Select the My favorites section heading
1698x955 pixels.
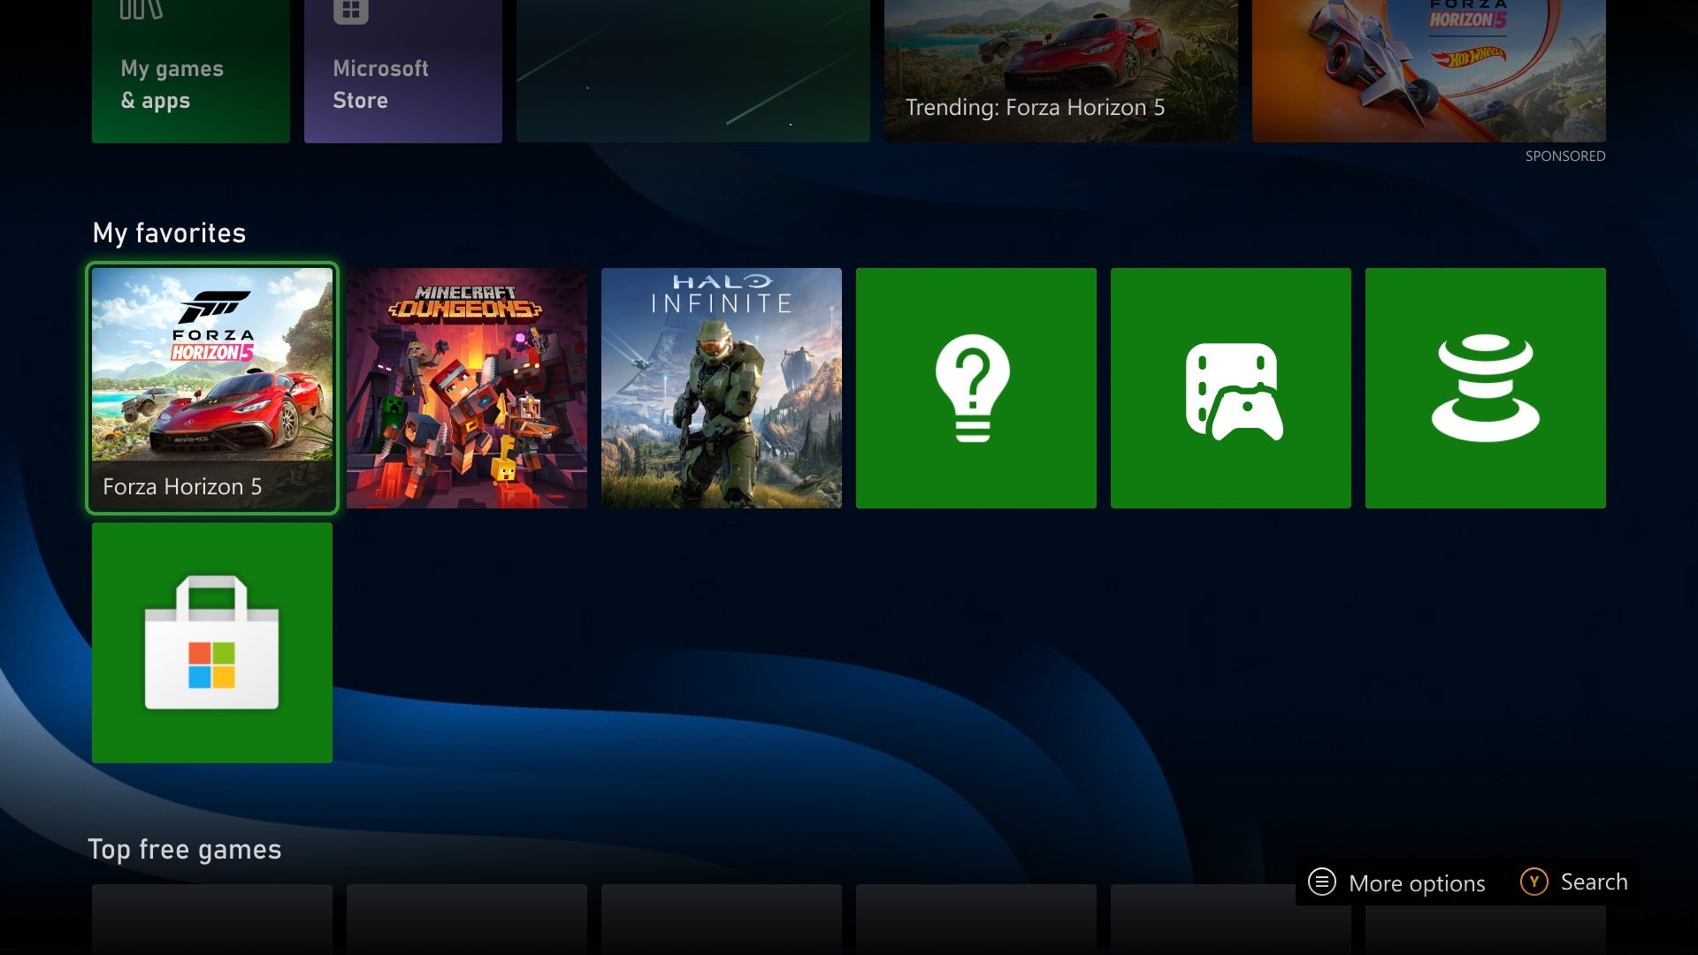click(169, 233)
